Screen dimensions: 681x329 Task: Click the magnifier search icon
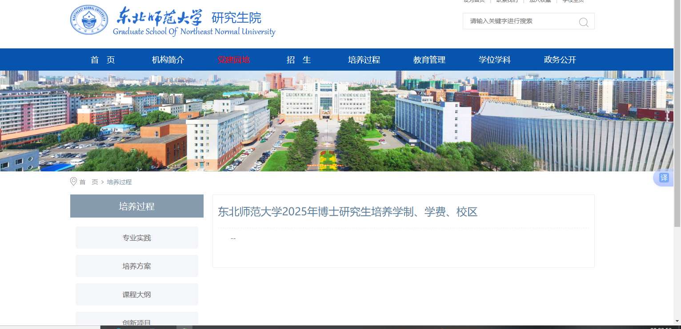pyautogui.click(x=583, y=22)
